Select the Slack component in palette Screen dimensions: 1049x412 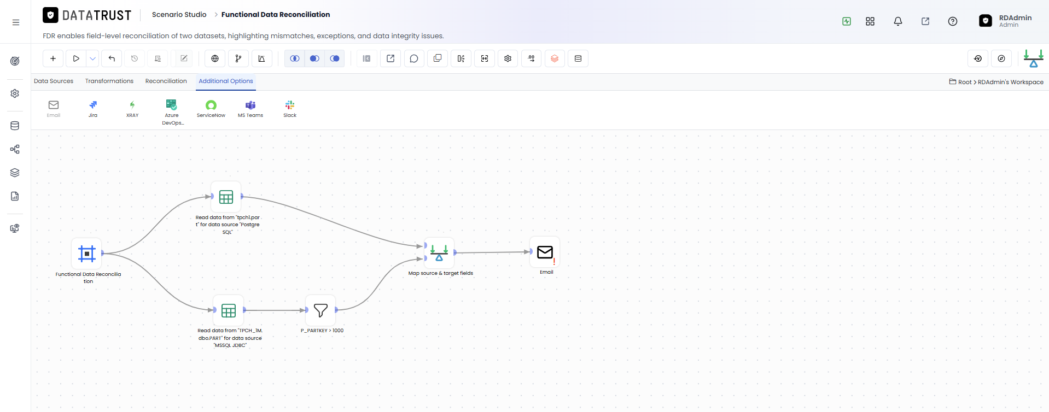(290, 108)
